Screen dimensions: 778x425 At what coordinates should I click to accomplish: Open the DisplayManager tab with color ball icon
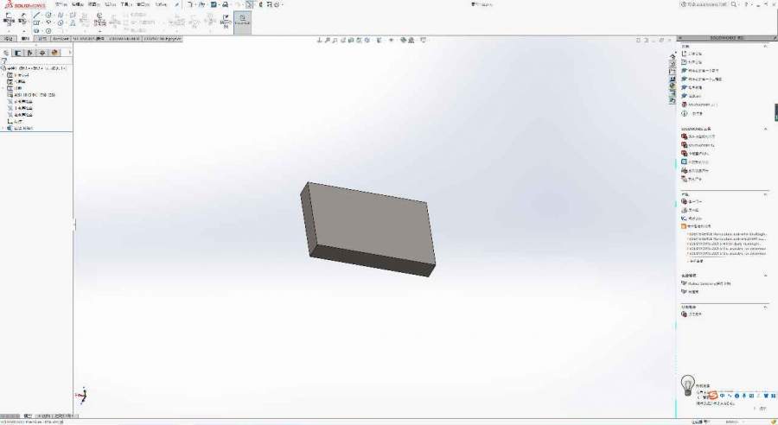tap(54, 53)
